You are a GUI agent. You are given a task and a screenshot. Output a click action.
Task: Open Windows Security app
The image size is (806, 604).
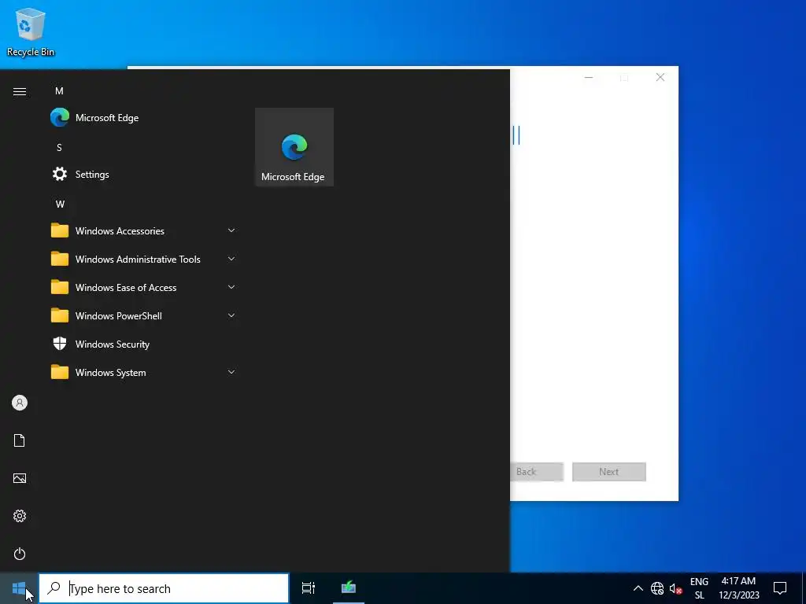(x=143, y=344)
